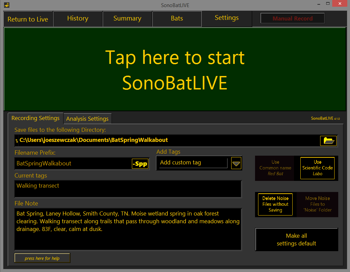View the Bats tab
Screen dimensions: 350x272
click(177, 18)
